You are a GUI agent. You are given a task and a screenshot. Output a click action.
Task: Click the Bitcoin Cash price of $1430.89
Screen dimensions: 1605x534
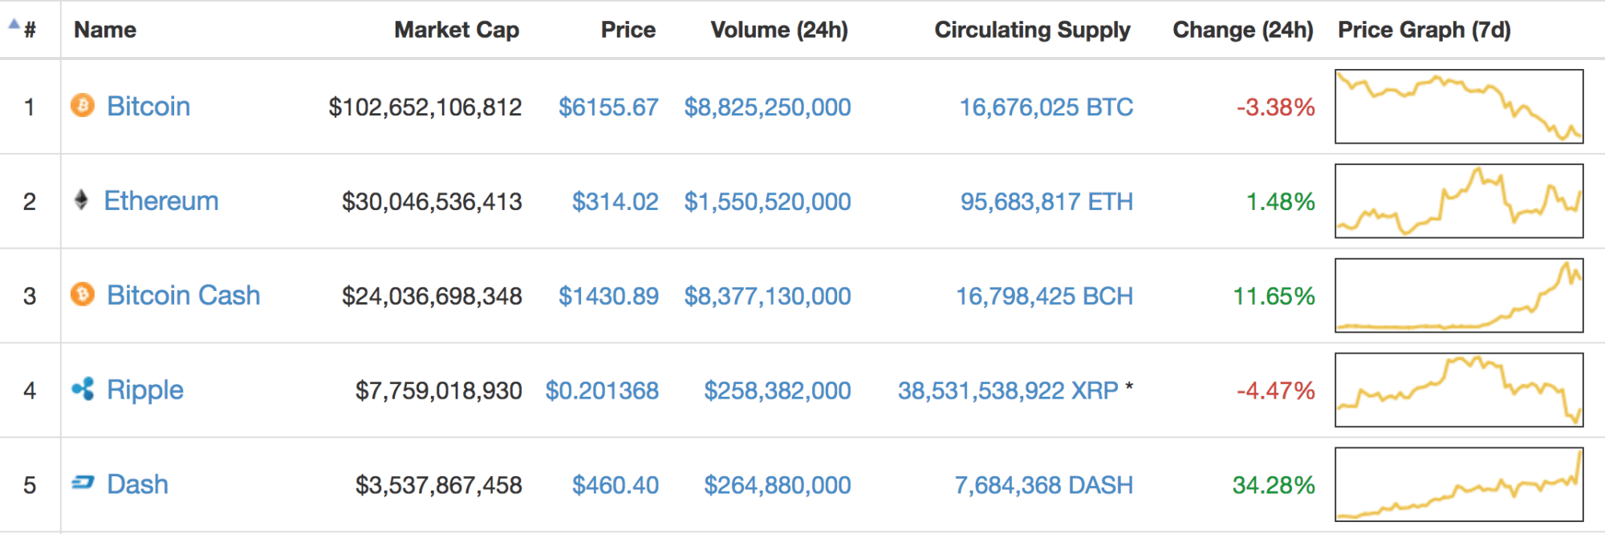pyautogui.click(x=610, y=296)
